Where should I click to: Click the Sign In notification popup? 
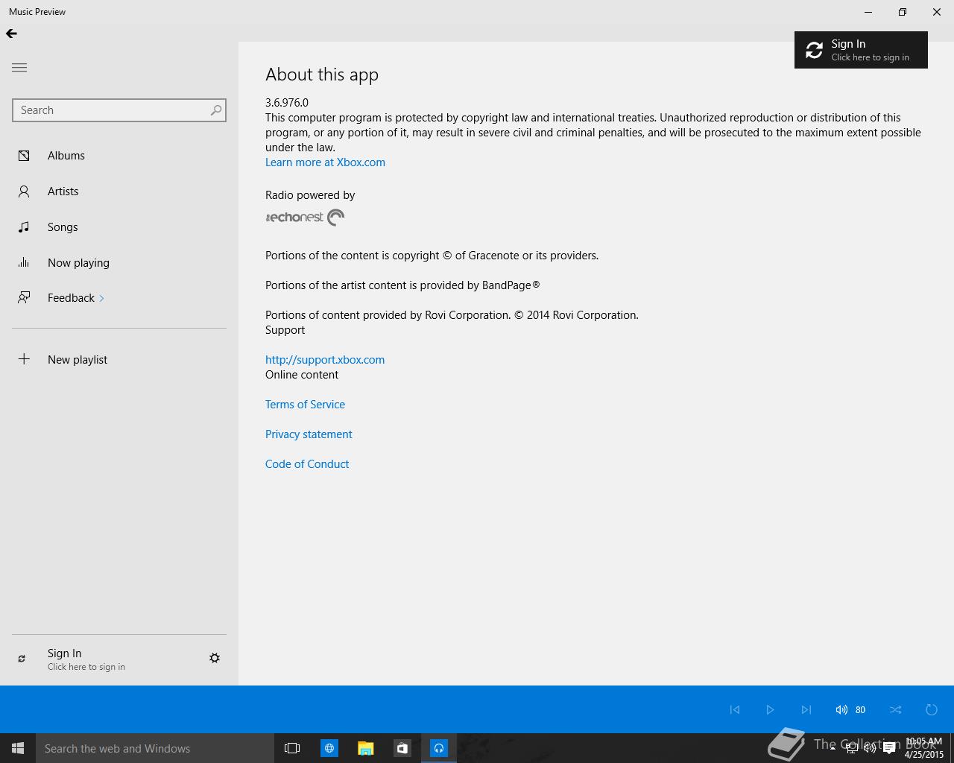861,50
